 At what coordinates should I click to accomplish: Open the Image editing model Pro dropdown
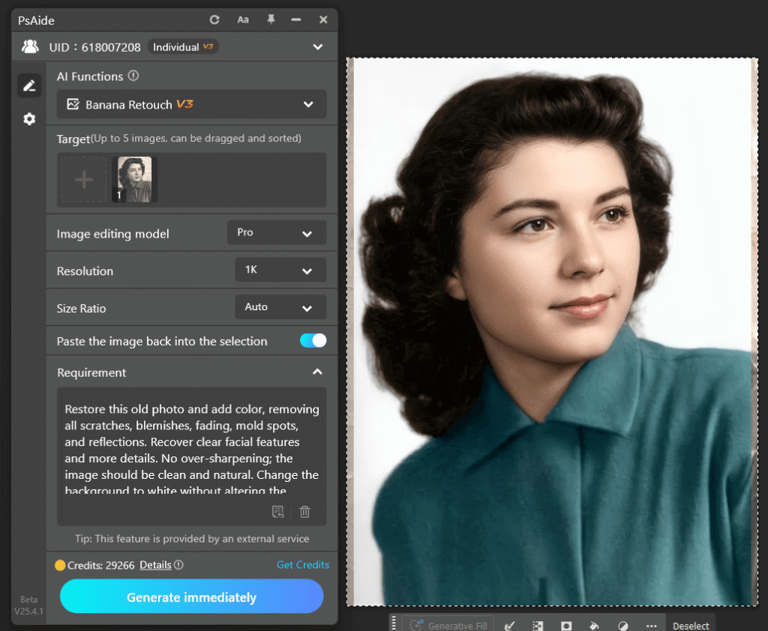276,232
